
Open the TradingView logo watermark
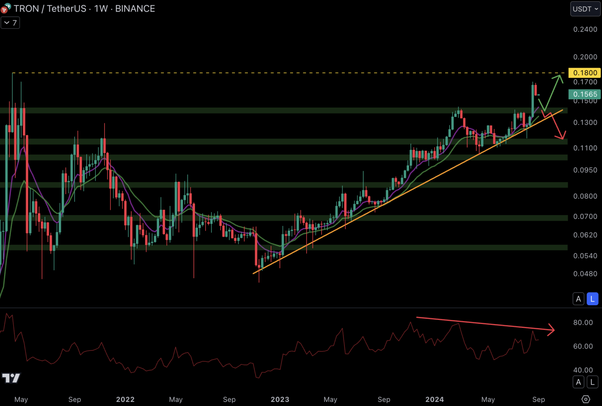(x=11, y=378)
